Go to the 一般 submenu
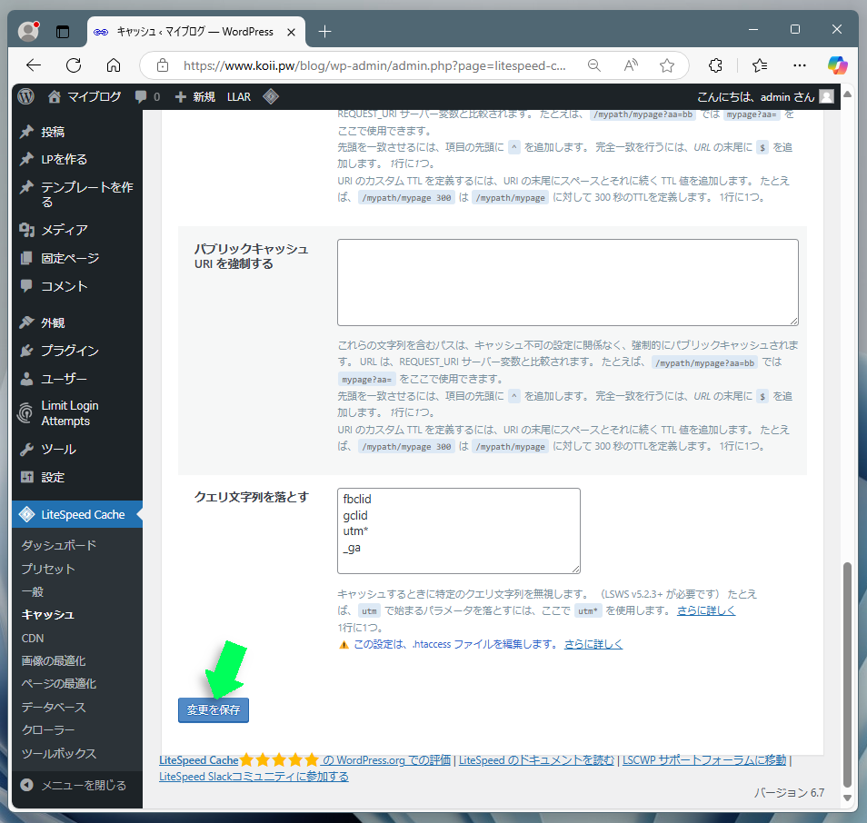Screen dimensions: 867x823 click(x=33, y=591)
